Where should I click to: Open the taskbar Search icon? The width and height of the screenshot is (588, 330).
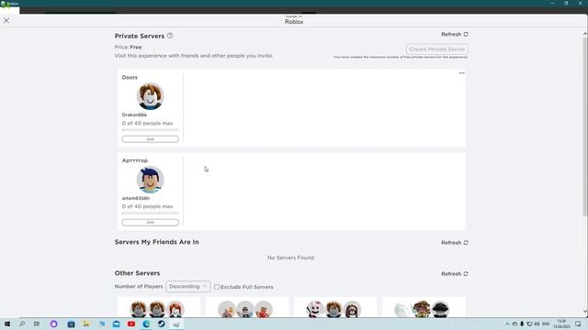[x=22, y=324]
